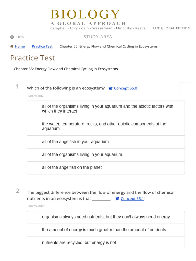Open the Concept 55.1 link

[132, 199]
